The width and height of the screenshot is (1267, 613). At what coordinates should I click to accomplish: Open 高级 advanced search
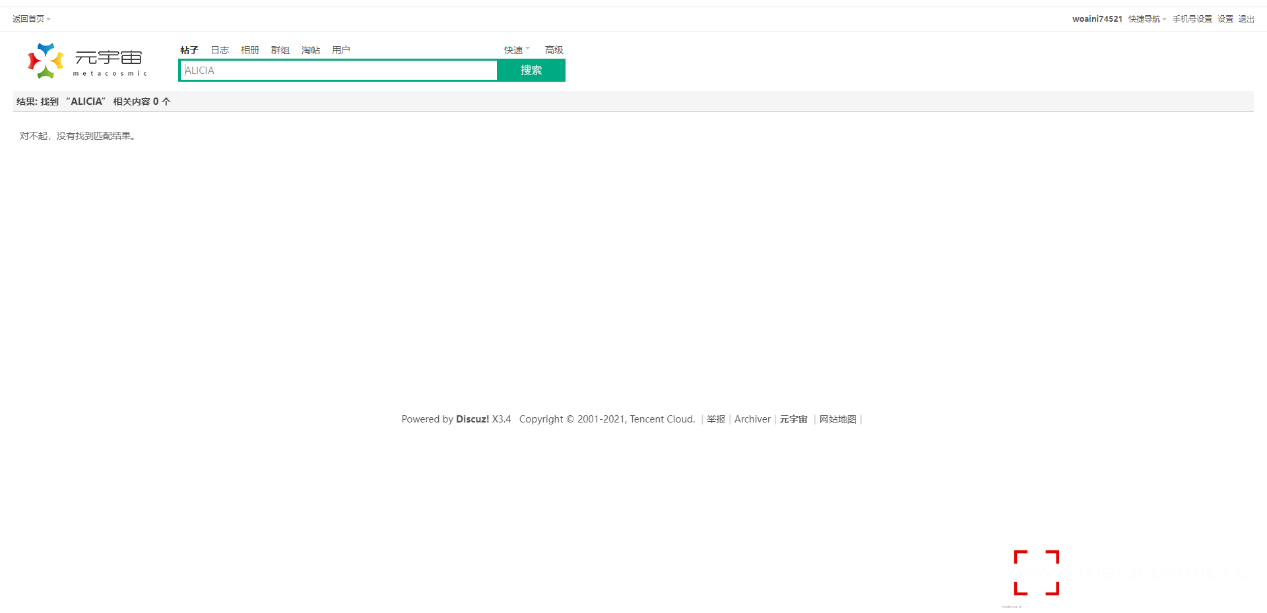pyautogui.click(x=554, y=50)
